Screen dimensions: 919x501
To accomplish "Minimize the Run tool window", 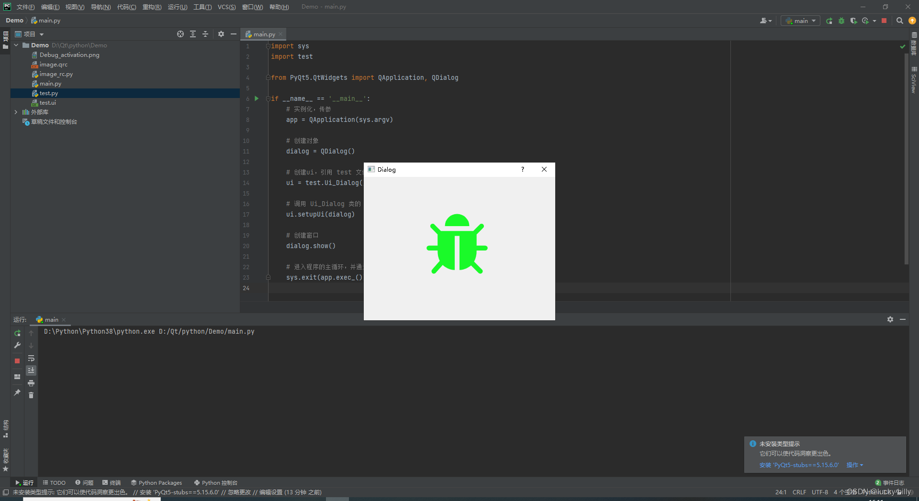I will (903, 319).
